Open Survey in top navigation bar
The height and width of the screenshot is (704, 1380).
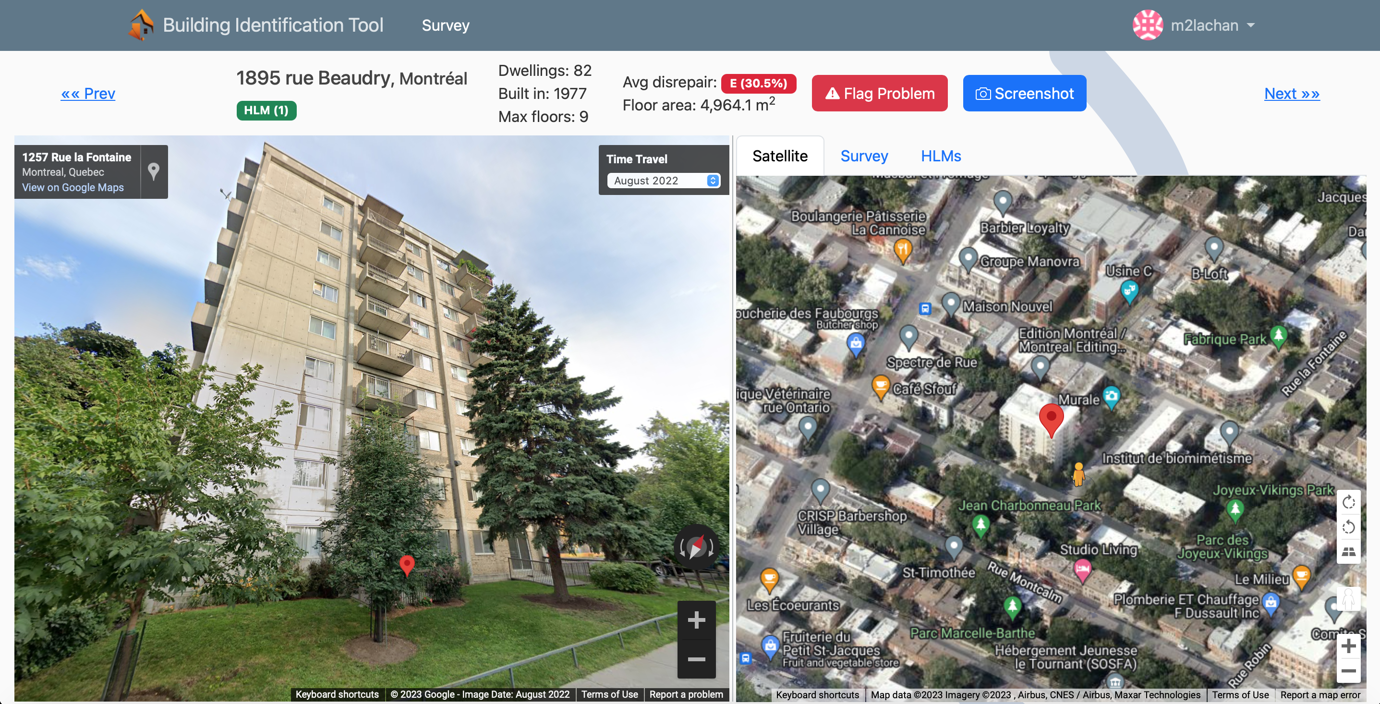pos(445,25)
